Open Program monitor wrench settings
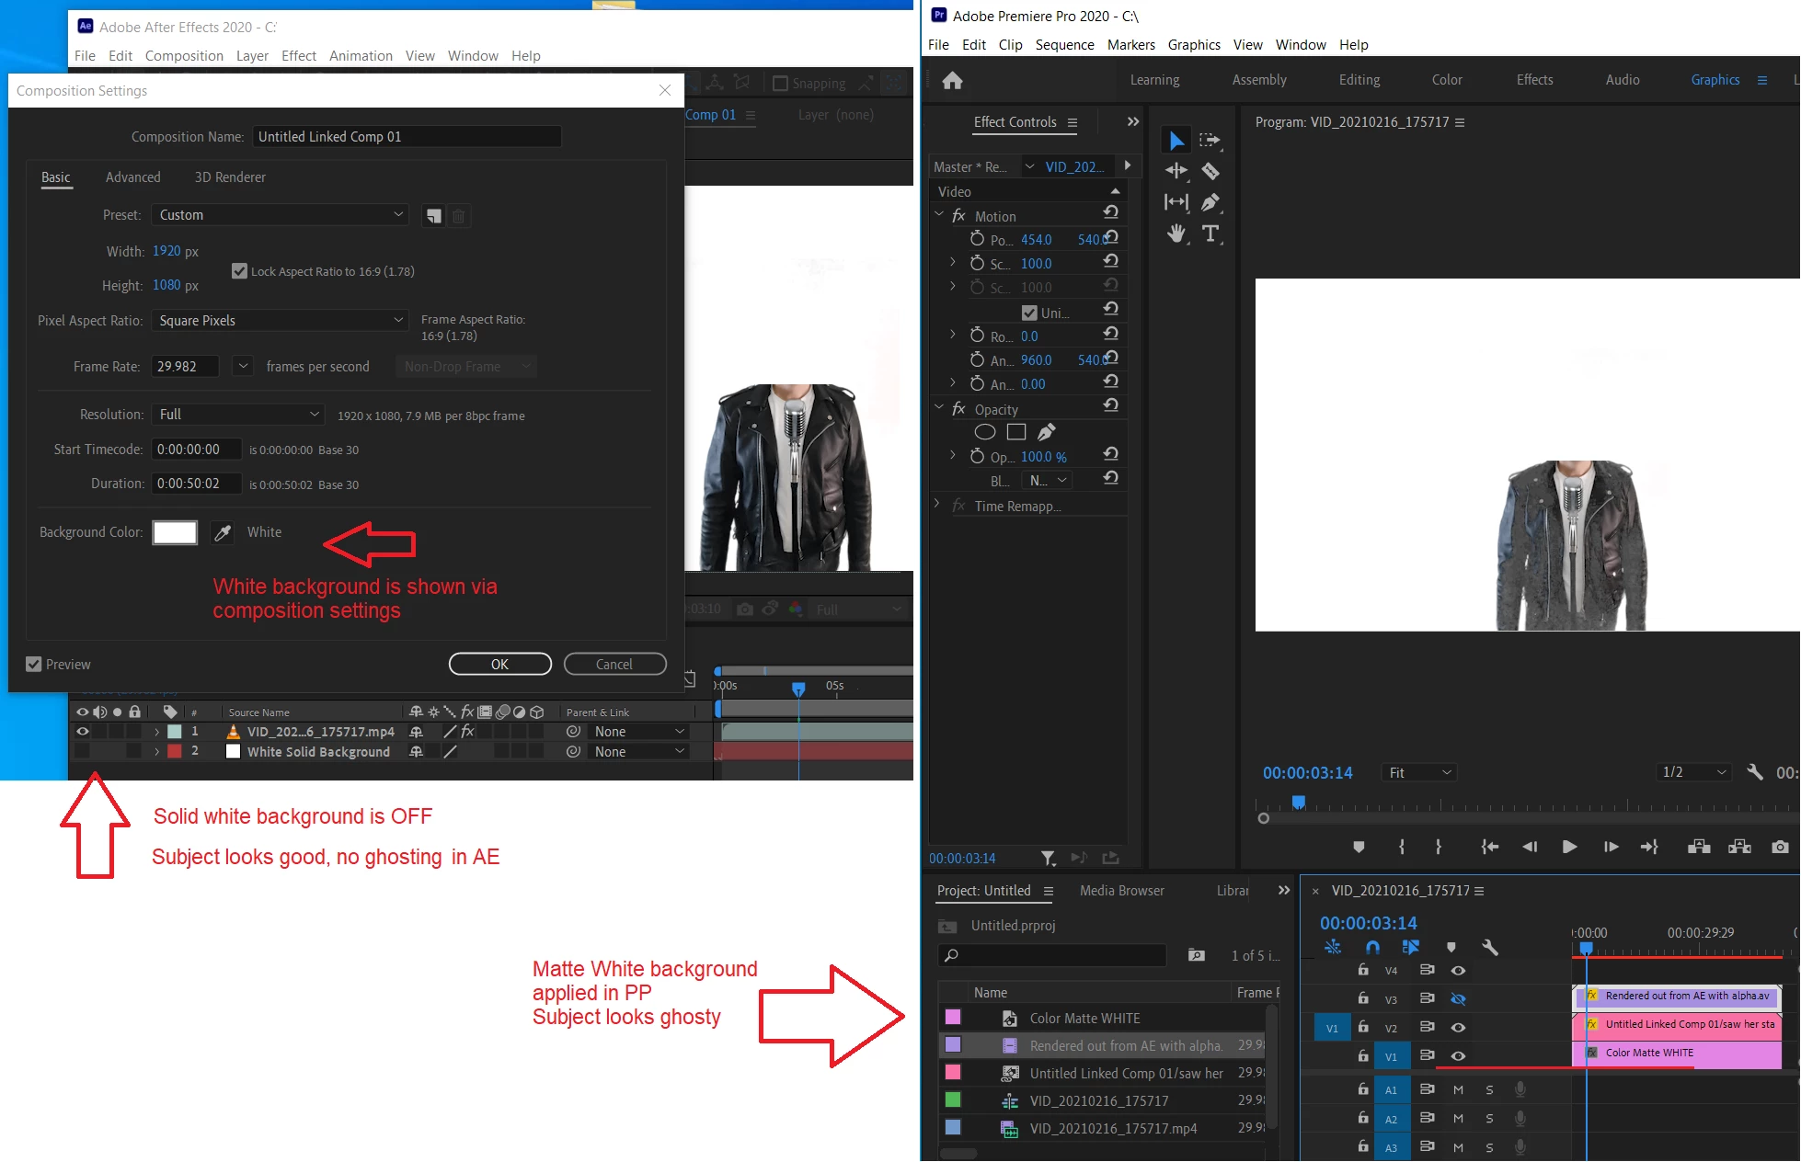This screenshot has width=1801, height=1162. [1755, 772]
